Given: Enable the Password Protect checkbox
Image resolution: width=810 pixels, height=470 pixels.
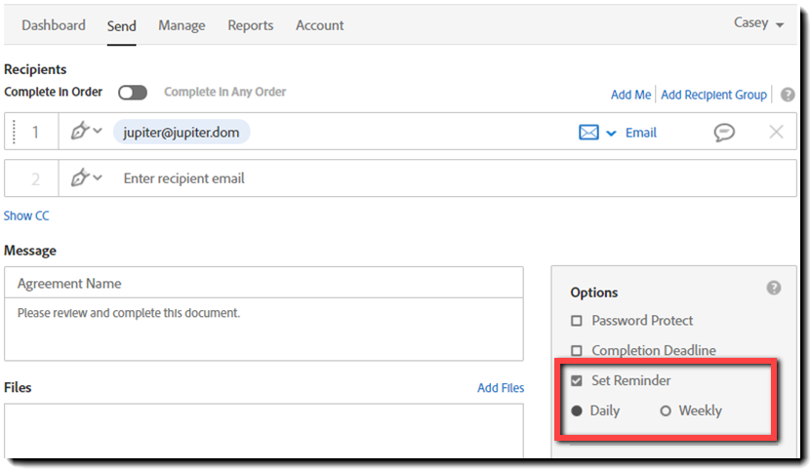Looking at the screenshot, I should click(577, 321).
